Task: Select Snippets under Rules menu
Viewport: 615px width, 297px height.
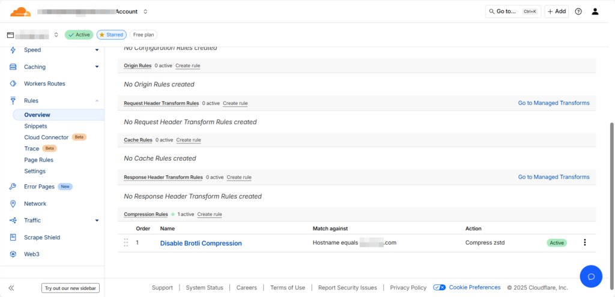Action: (x=35, y=126)
